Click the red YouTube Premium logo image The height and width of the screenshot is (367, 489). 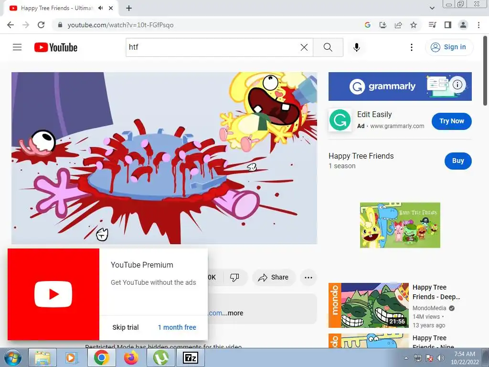(x=53, y=294)
